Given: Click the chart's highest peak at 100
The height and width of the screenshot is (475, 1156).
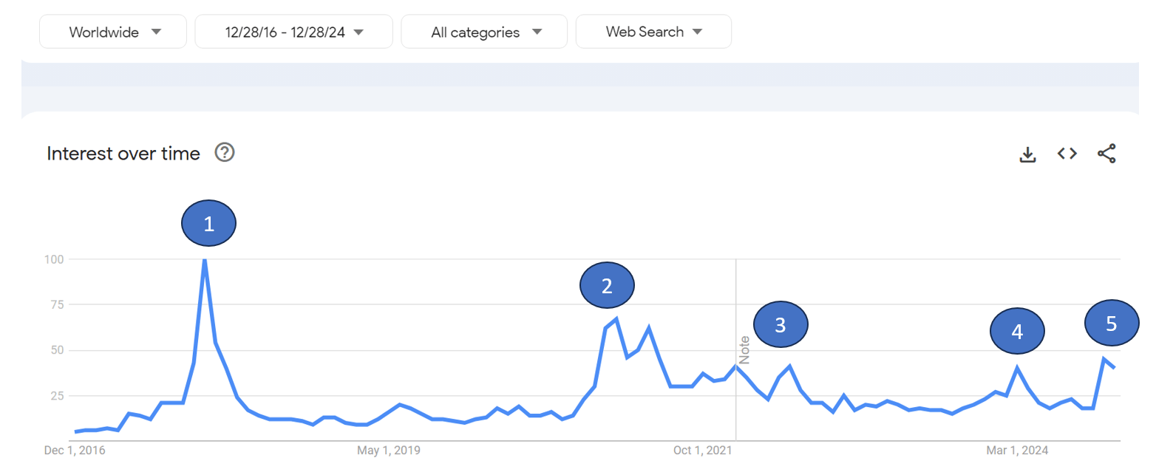Looking at the screenshot, I should (204, 260).
